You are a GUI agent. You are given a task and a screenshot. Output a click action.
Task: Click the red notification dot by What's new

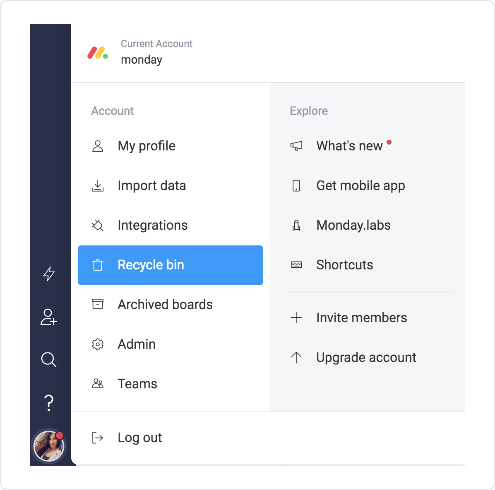coord(389,142)
